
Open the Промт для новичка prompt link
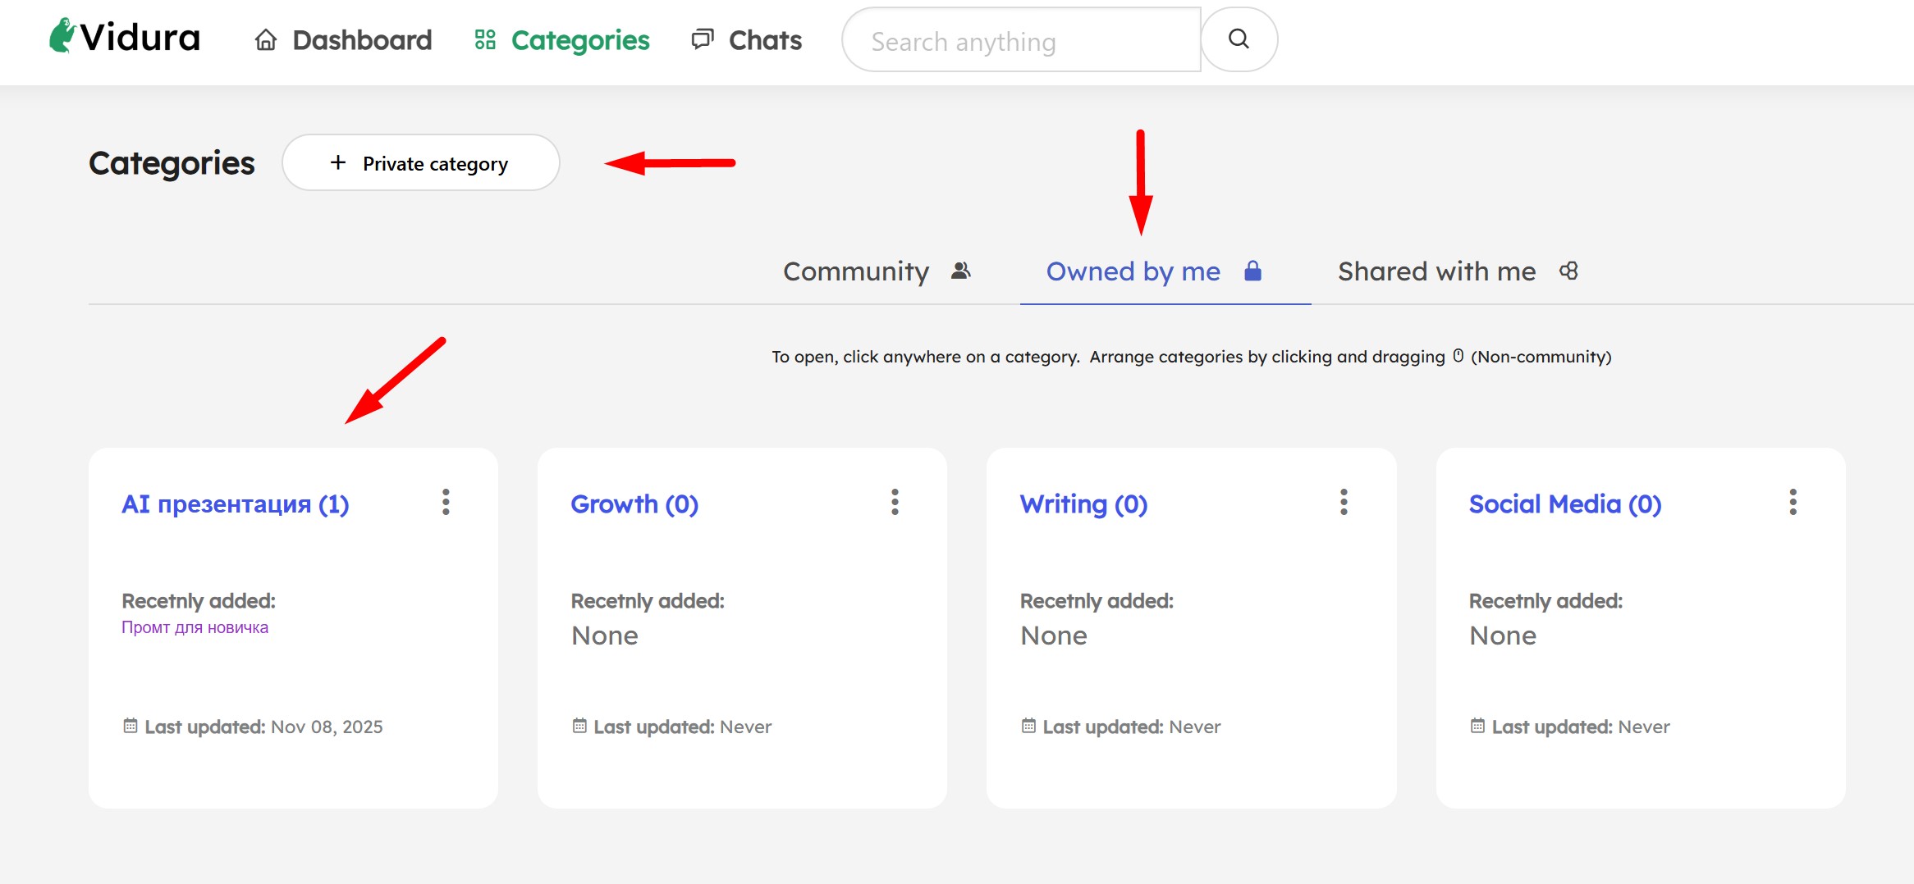pos(195,627)
